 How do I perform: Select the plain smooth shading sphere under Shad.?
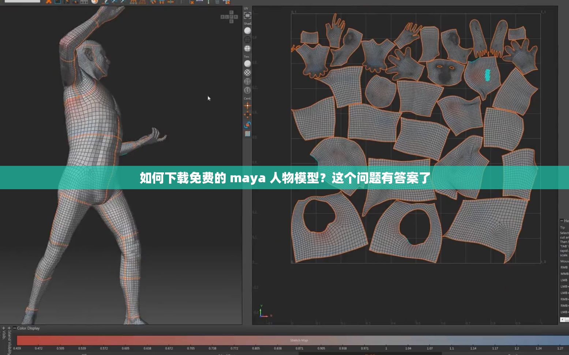click(247, 31)
